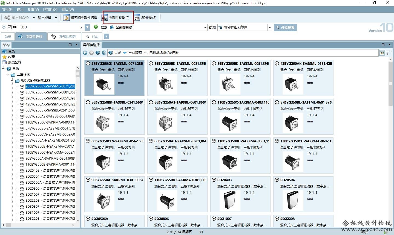394x235 pixels.
Task: Select tree item SD20403 混合式步进电机驱动器
Action: pos(50,171)
